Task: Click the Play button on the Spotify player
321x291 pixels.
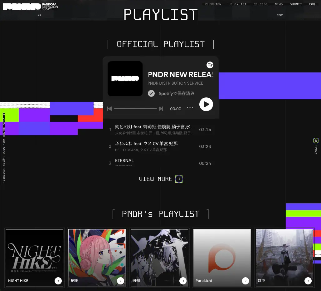Action: (x=206, y=104)
